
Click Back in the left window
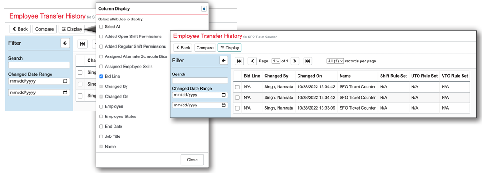click(20, 29)
